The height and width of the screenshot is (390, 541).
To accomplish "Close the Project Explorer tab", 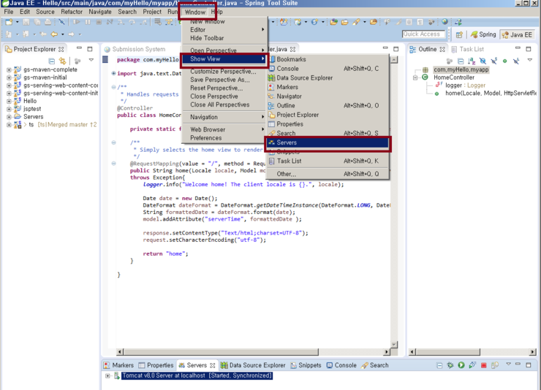I will (x=61, y=49).
